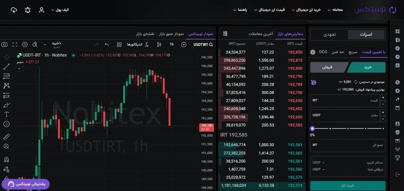Screen dimensions: 404x191
Task: Select the ruler measure tool
Action: [6, 137]
